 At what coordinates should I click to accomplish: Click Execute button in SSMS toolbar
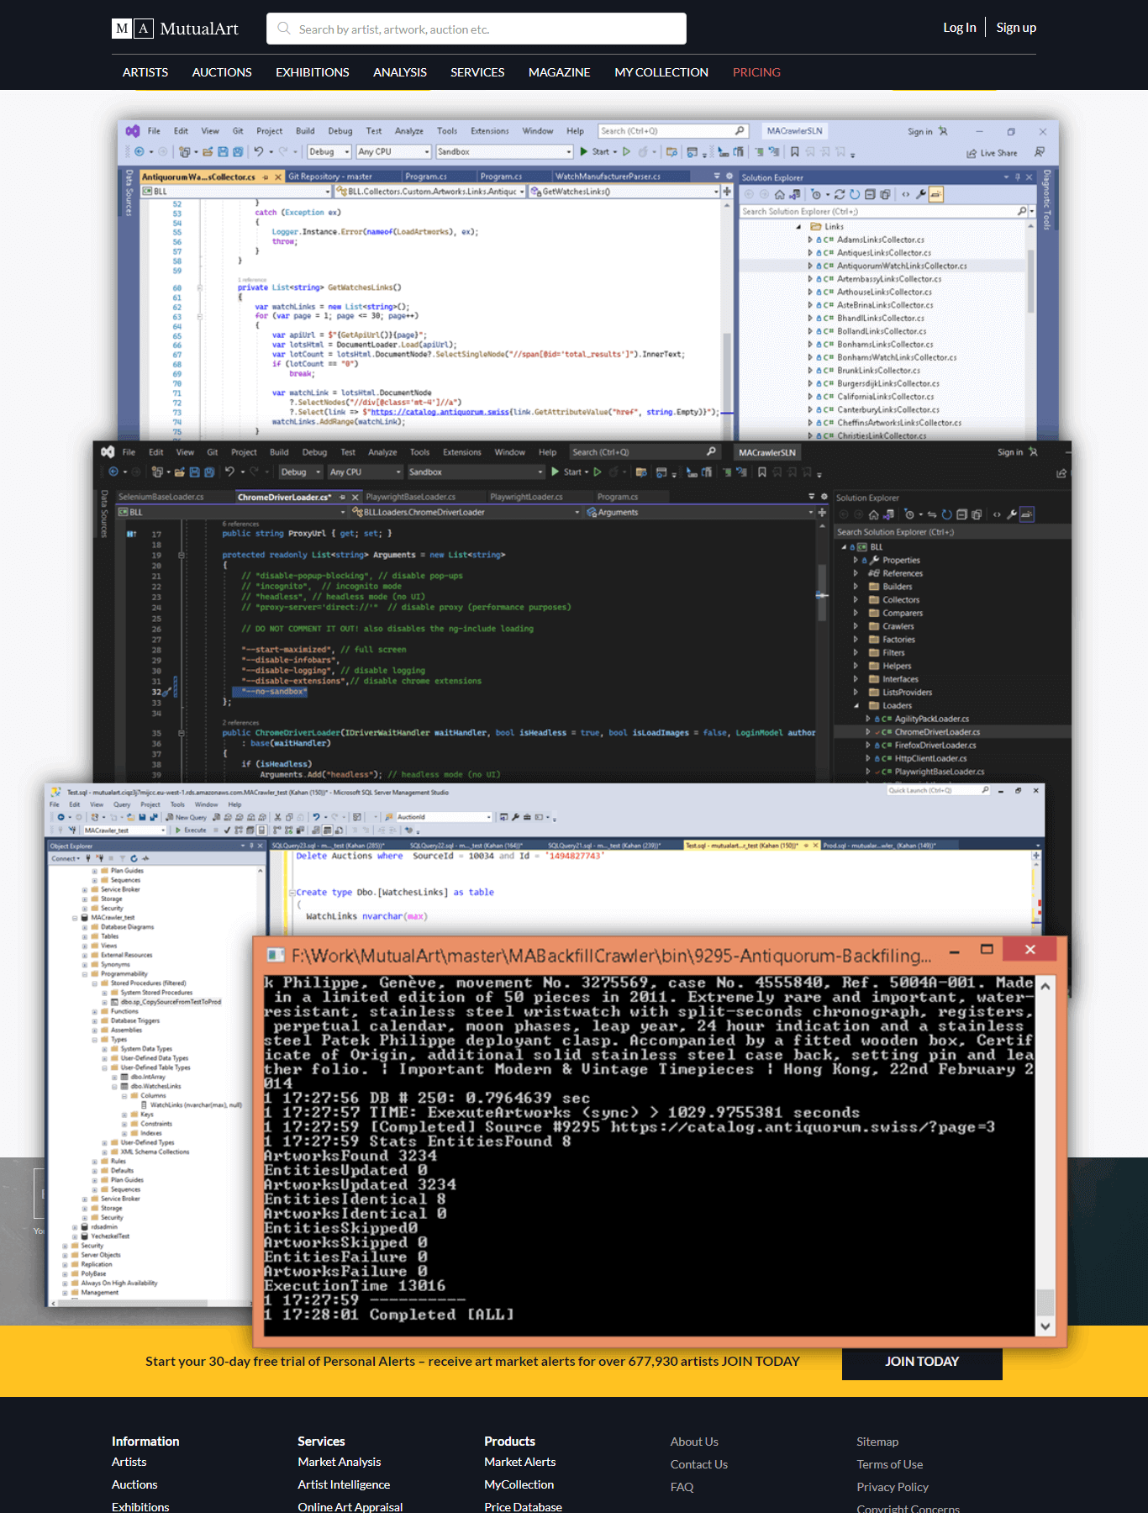191,830
